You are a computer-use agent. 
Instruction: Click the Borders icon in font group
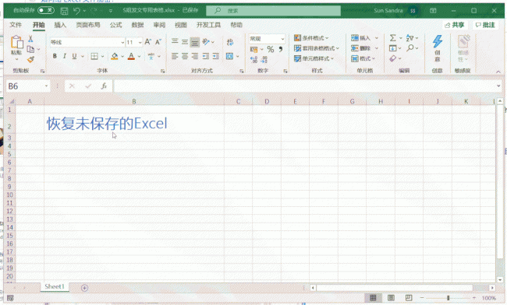pyautogui.click(x=94, y=57)
